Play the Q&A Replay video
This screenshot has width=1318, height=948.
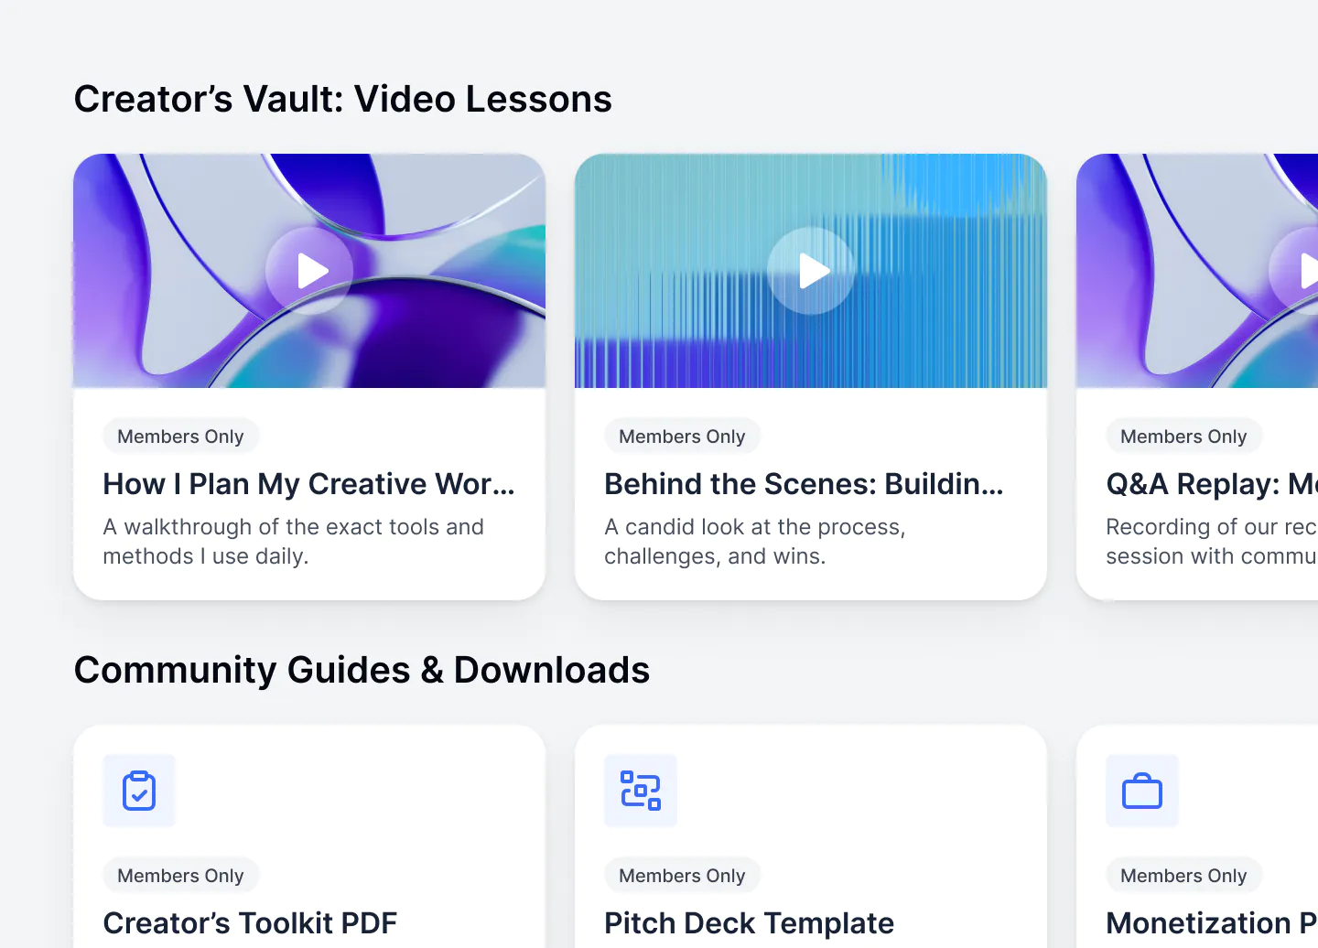point(1294,271)
